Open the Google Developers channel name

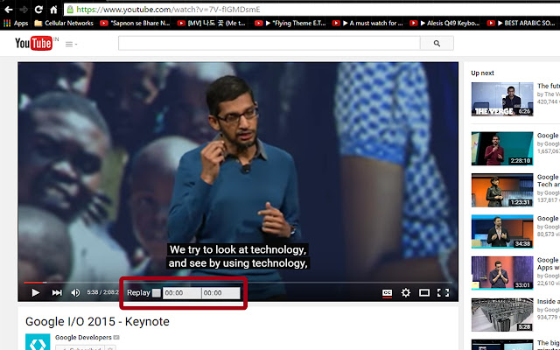pyautogui.click(x=83, y=338)
